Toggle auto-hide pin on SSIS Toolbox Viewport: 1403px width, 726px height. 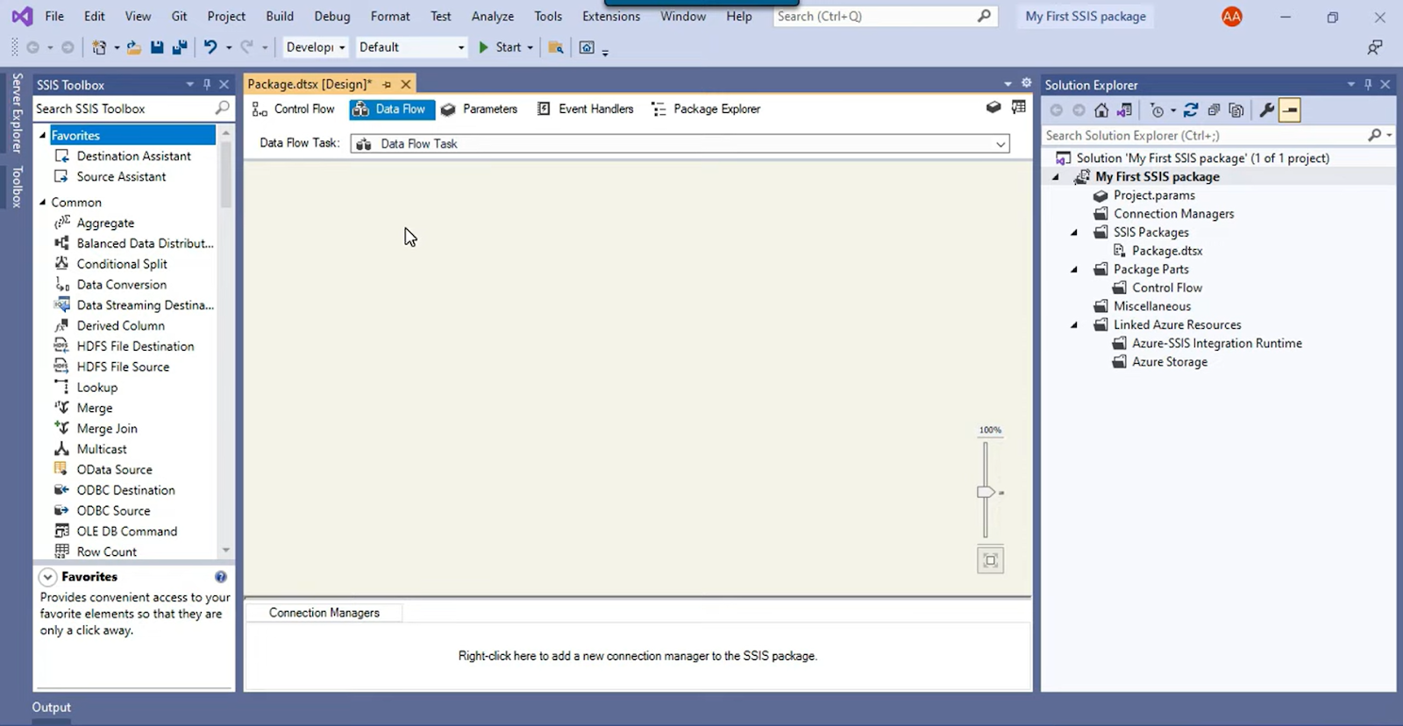(207, 85)
